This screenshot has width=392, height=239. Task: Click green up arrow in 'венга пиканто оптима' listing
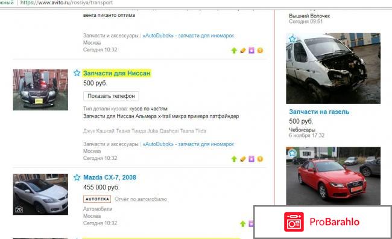[234, 50]
